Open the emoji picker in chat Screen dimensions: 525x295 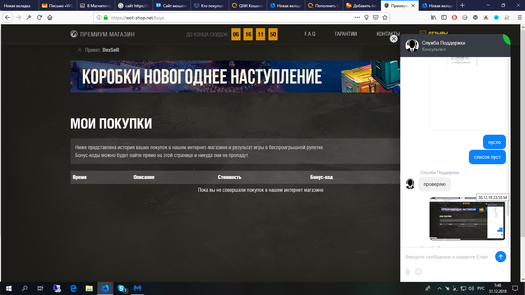[x=418, y=272]
